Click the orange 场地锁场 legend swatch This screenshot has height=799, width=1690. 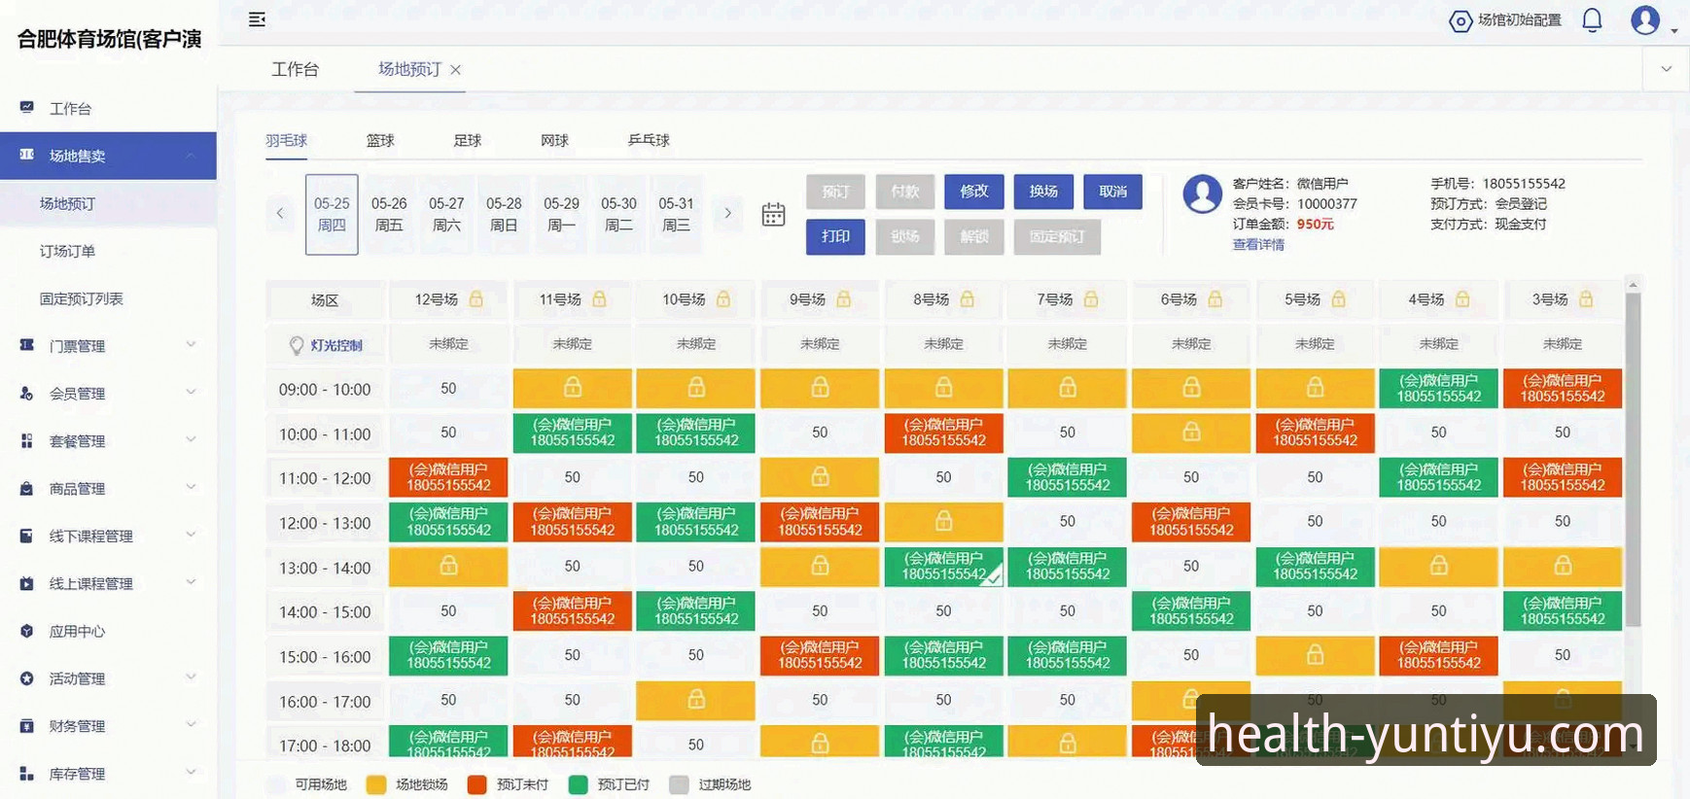pyautogui.click(x=376, y=784)
